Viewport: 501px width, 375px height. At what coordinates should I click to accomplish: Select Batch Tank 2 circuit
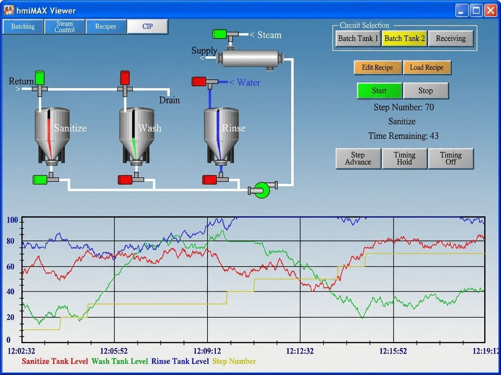click(405, 39)
